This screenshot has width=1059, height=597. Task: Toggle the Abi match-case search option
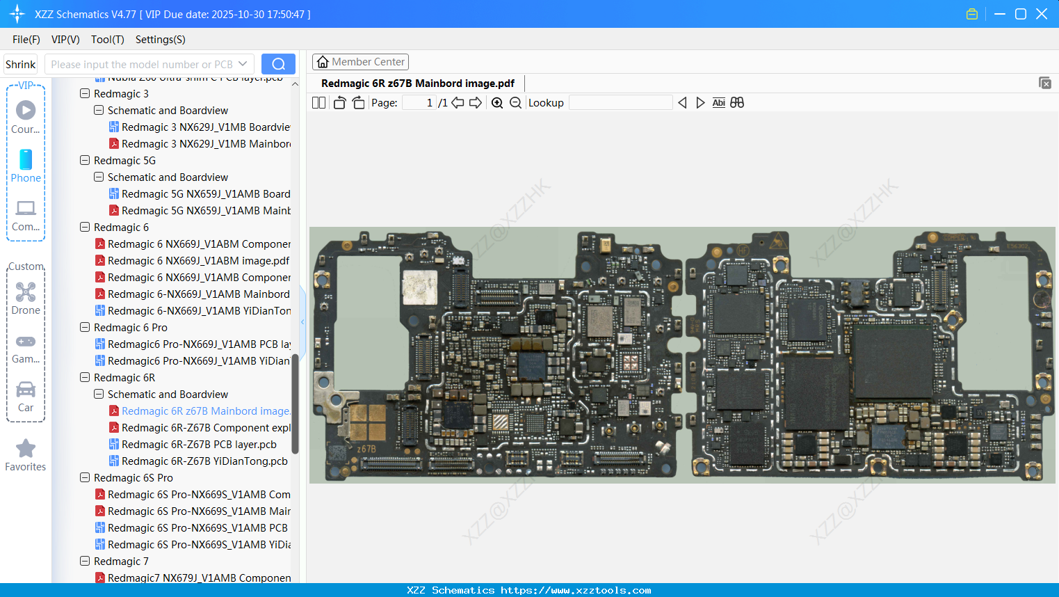point(718,102)
